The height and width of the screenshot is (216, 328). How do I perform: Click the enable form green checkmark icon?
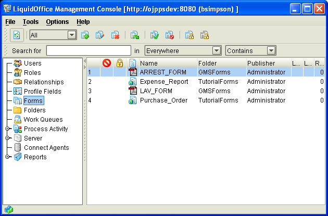[x=154, y=35]
